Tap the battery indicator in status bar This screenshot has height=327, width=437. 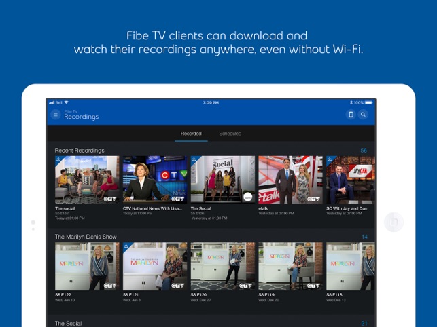368,102
